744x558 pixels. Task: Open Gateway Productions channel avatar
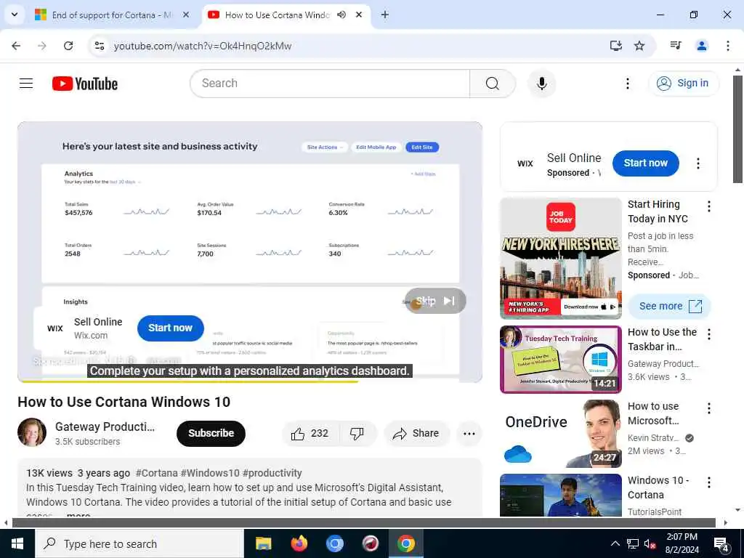click(32, 432)
